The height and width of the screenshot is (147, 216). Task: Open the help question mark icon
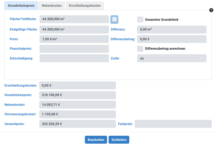(x=211, y=10)
